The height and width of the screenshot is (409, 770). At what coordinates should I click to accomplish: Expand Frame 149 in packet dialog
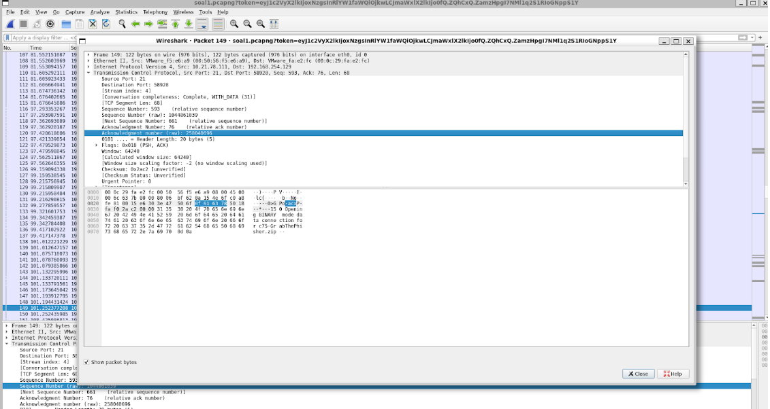point(89,55)
